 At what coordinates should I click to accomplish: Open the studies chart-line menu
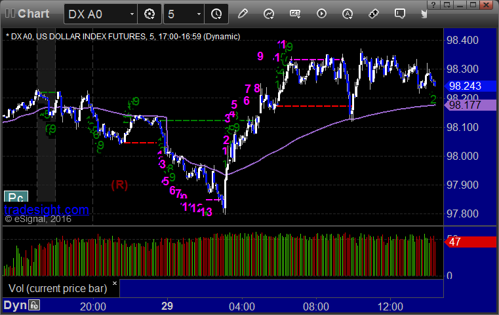[x=269, y=14]
